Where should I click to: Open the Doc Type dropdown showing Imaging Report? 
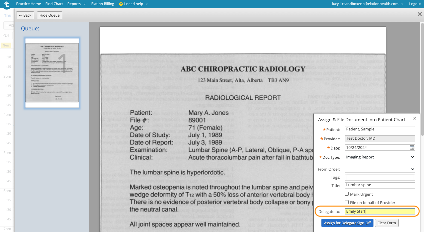point(380,157)
